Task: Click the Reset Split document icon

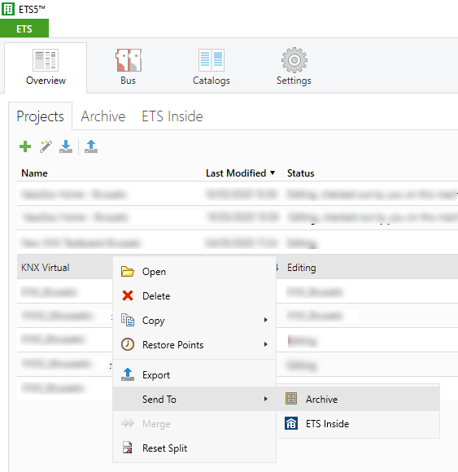Action: coord(128,448)
